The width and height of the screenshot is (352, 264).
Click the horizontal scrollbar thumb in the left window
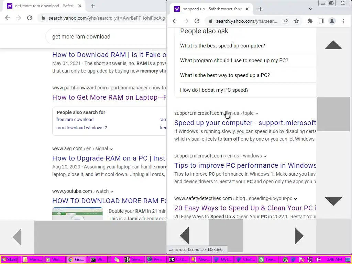[100, 237]
